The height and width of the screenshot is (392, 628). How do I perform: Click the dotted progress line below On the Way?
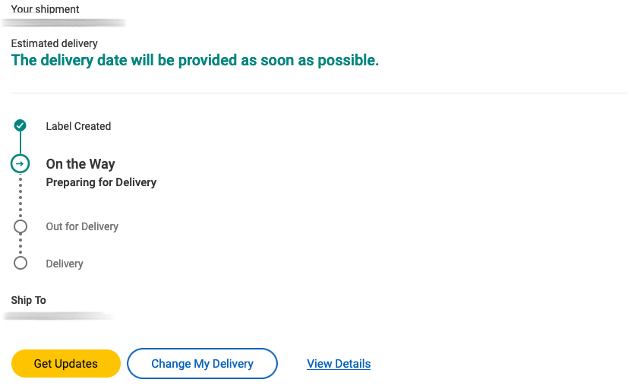[21, 197]
